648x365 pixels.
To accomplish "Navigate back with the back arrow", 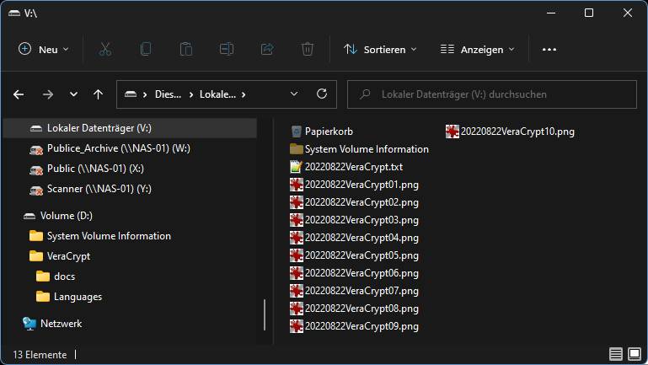I will pyautogui.click(x=19, y=94).
